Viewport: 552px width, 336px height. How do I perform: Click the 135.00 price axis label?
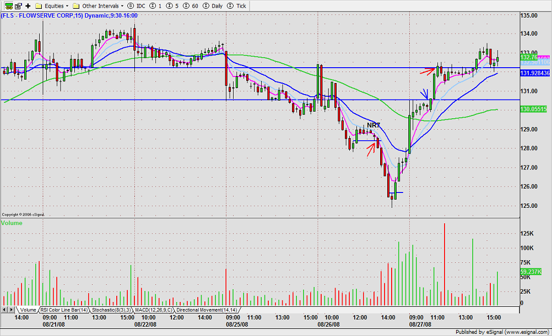coord(529,15)
